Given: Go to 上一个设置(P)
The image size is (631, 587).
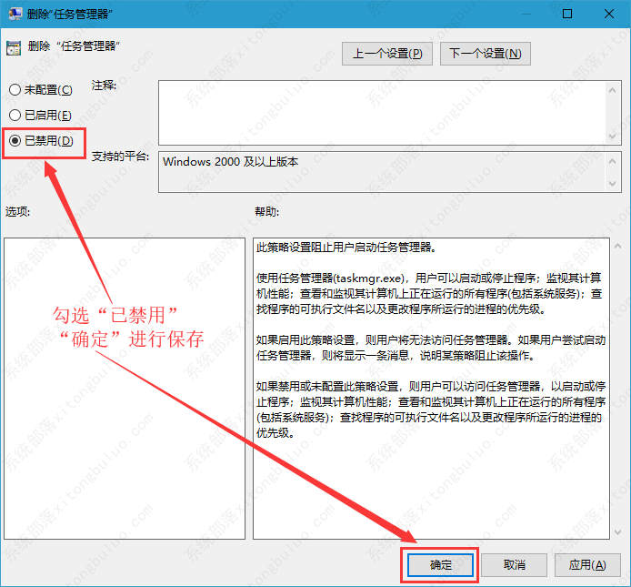Looking at the screenshot, I should [387, 53].
